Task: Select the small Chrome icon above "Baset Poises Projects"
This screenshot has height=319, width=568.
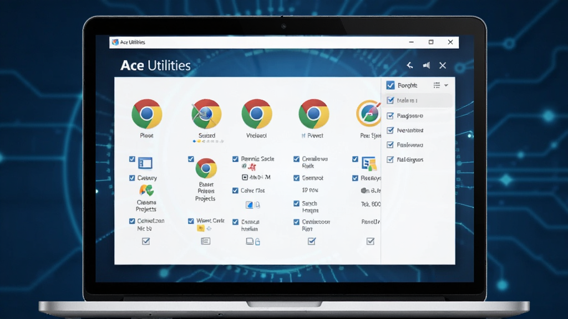Action: tap(206, 168)
